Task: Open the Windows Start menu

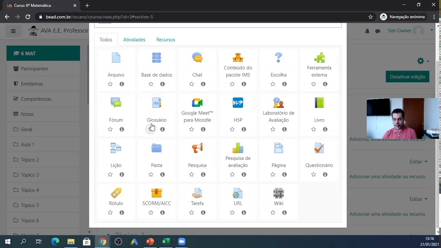Action: (8, 241)
